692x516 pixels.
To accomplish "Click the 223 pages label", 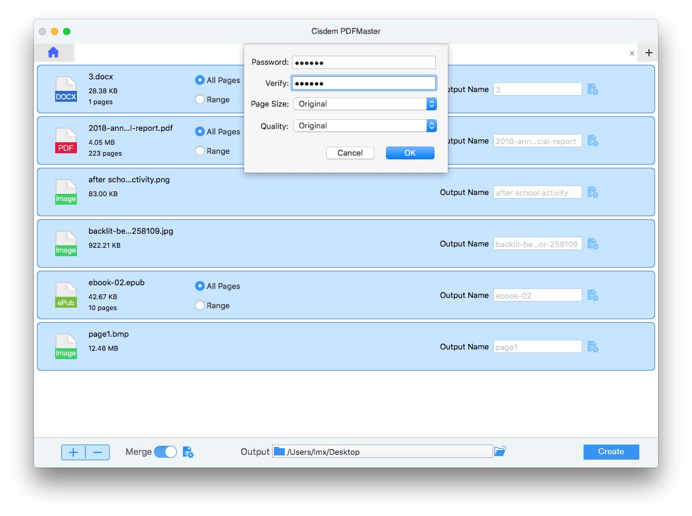I will [x=105, y=153].
